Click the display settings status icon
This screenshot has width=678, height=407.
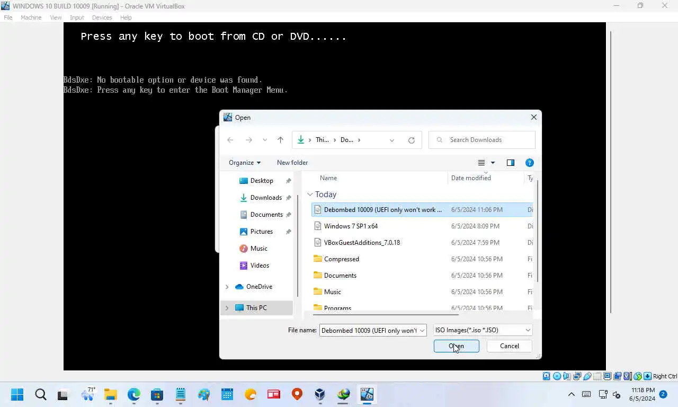(607, 376)
